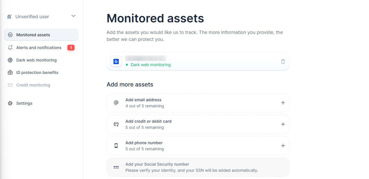Screen dimensions: 369x179
Task: Click the green monitoring status dot
Action: (127, 65)
